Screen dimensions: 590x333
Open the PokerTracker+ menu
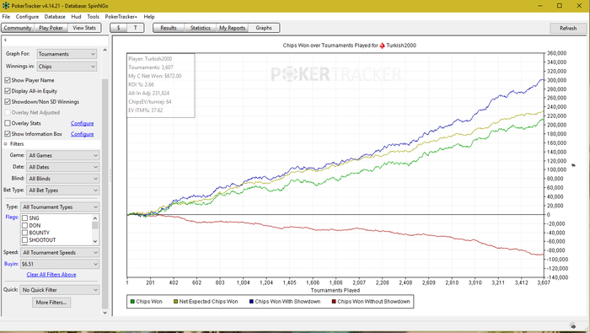tap(121, 17)
